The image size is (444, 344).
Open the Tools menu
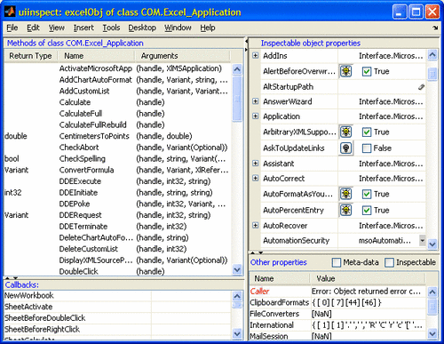pyautogui.click(x=111, y=28)
